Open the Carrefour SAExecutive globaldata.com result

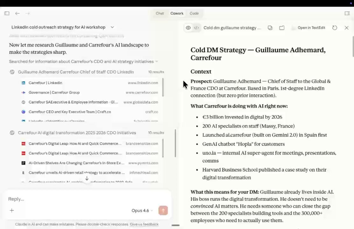(x=90, y=102)
